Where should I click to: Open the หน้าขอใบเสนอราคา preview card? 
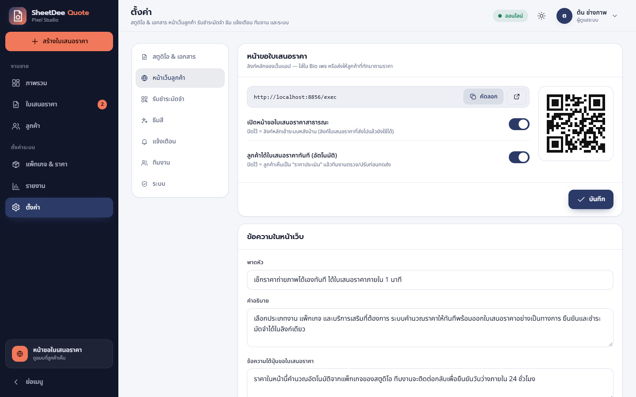pos(59,354)
